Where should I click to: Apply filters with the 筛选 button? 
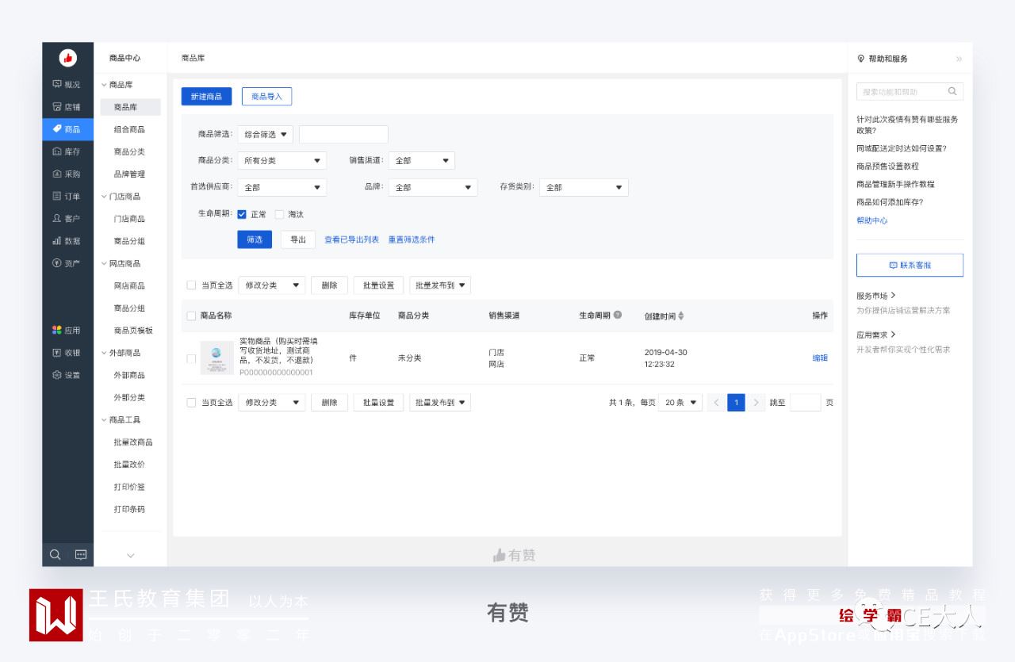[255, 239]
